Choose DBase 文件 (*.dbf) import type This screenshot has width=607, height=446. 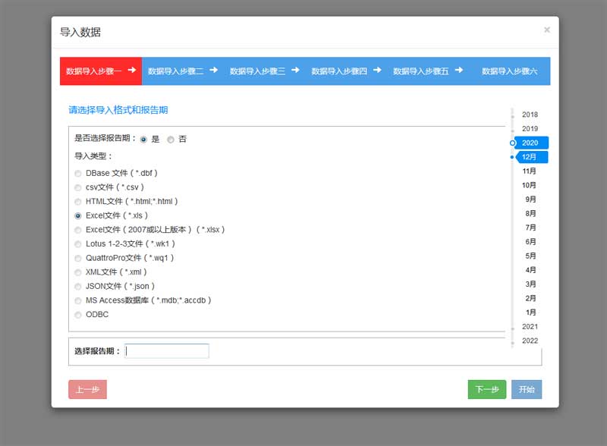point(78,173)
